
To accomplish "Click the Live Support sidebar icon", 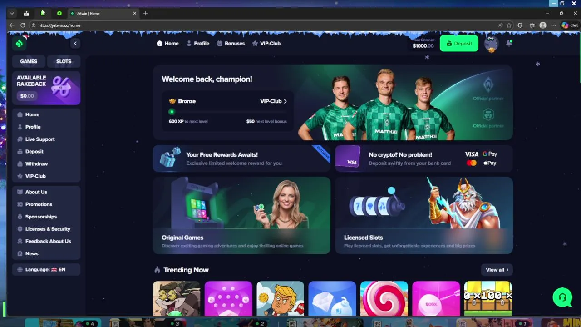I will point(20,139).
